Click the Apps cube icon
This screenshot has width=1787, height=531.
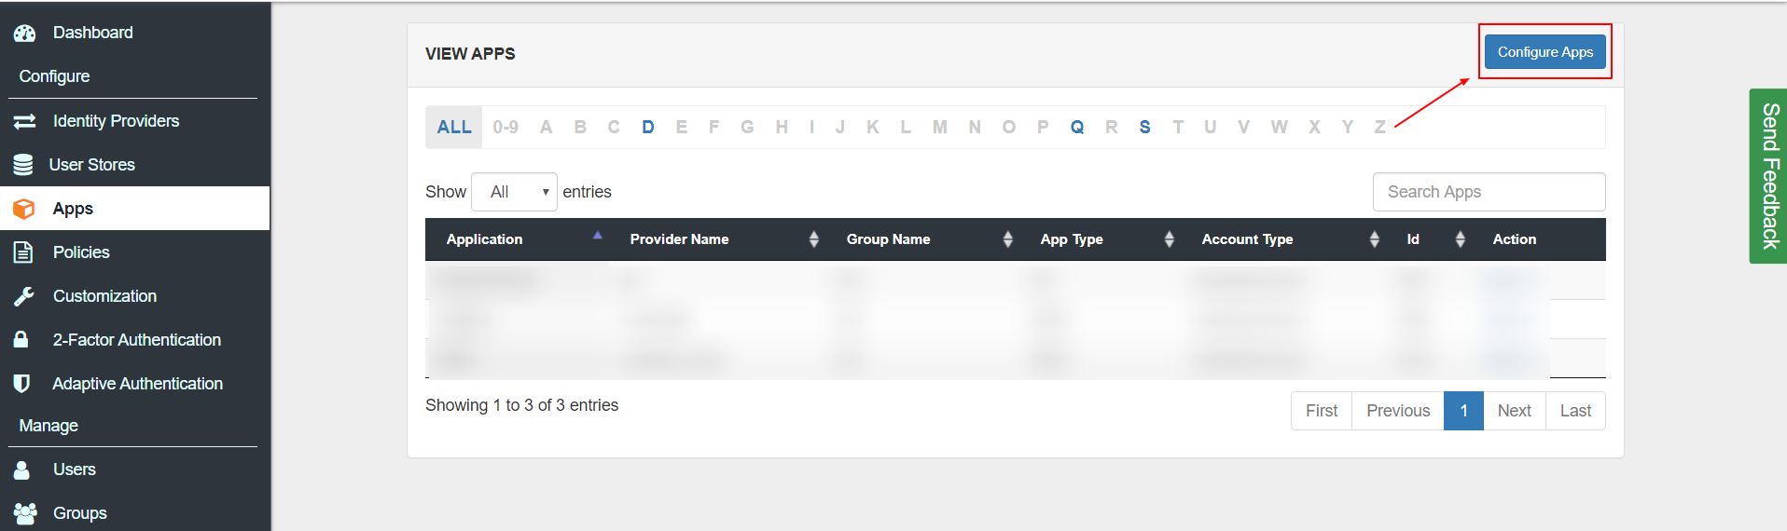[x=24, y=209]
